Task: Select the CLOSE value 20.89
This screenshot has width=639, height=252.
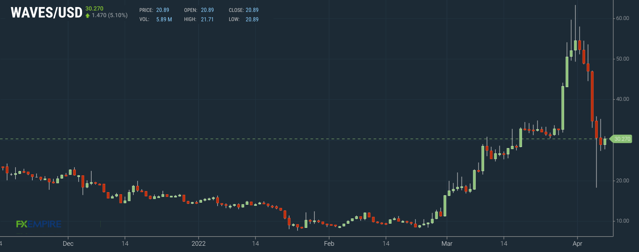Action: click(252, 10)
